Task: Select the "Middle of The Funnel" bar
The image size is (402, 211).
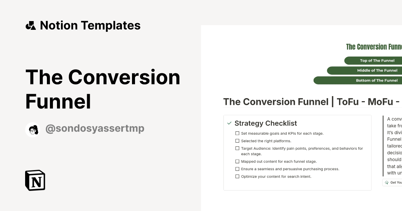Action: tap(378, 70)
